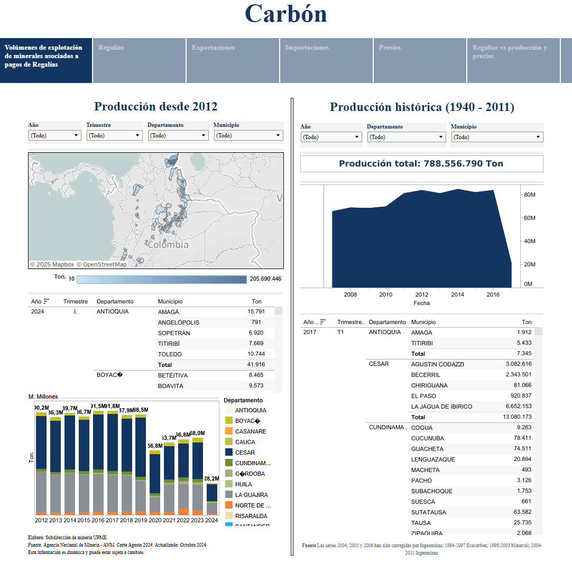Click the CUNDINAMARCA legend color marker

pyautogui.click(x=228, y=463)
